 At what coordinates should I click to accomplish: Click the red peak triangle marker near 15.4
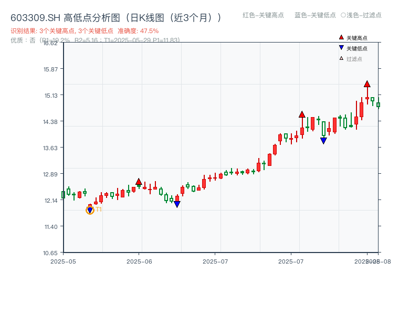(367, 83)
